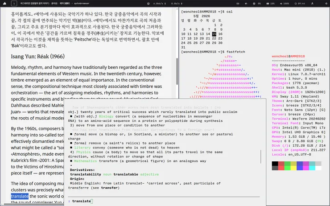Click the green 'Mathematics' label in dictionary
This screenshot has width=330, height=206.
point(86,161)
